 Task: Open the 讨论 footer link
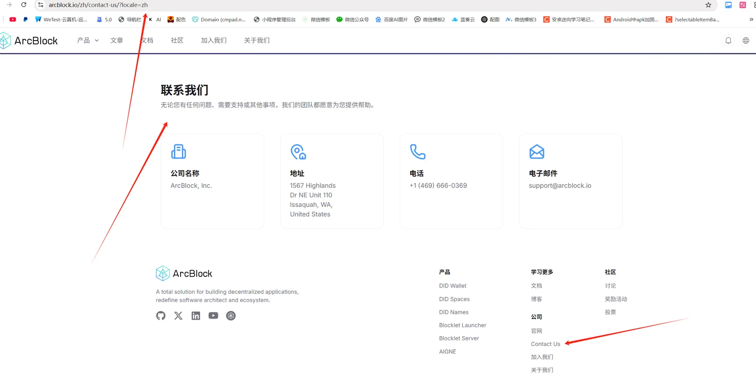pyautogui.click(x=610, y=286)
